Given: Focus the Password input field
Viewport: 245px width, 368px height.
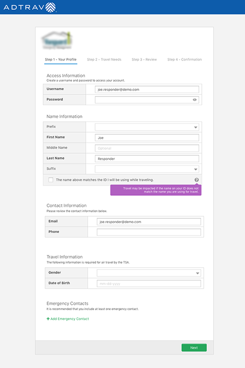Looking at the screenshot, I should [147, 100].
